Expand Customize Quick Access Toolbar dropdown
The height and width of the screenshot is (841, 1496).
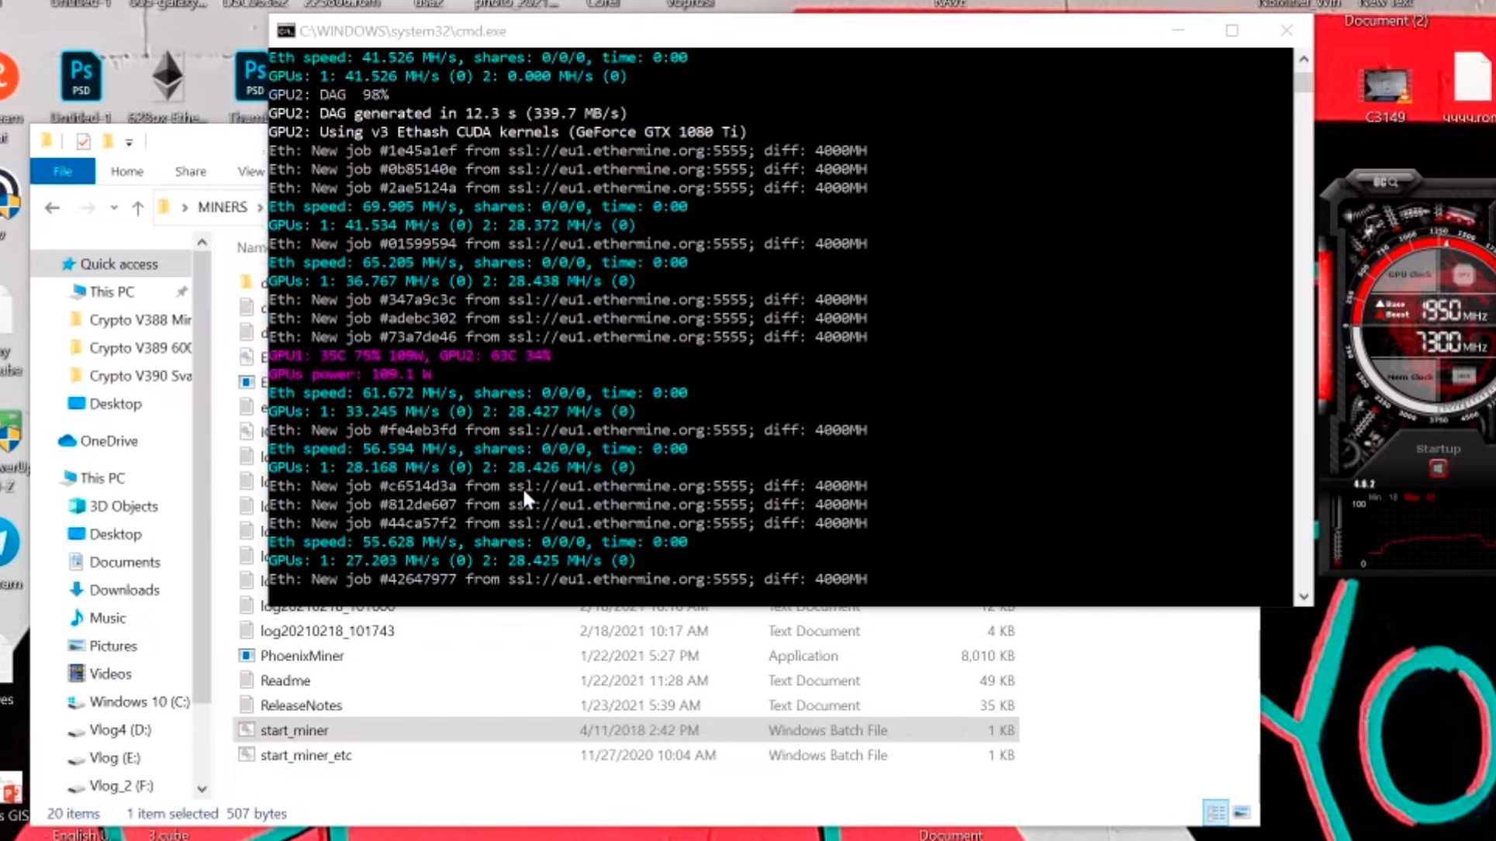click(x=129, y=143)
